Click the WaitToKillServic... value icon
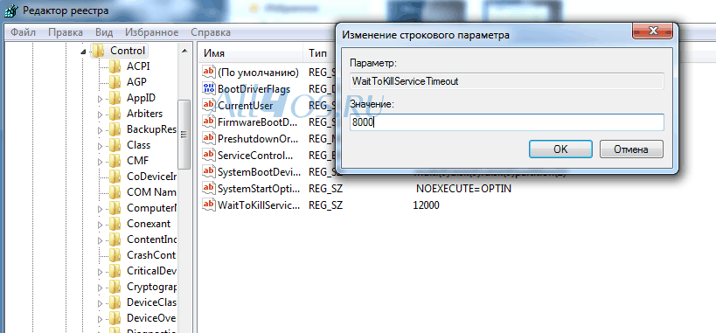The height and width of the screenshot is (333, 716). [209, 205]
